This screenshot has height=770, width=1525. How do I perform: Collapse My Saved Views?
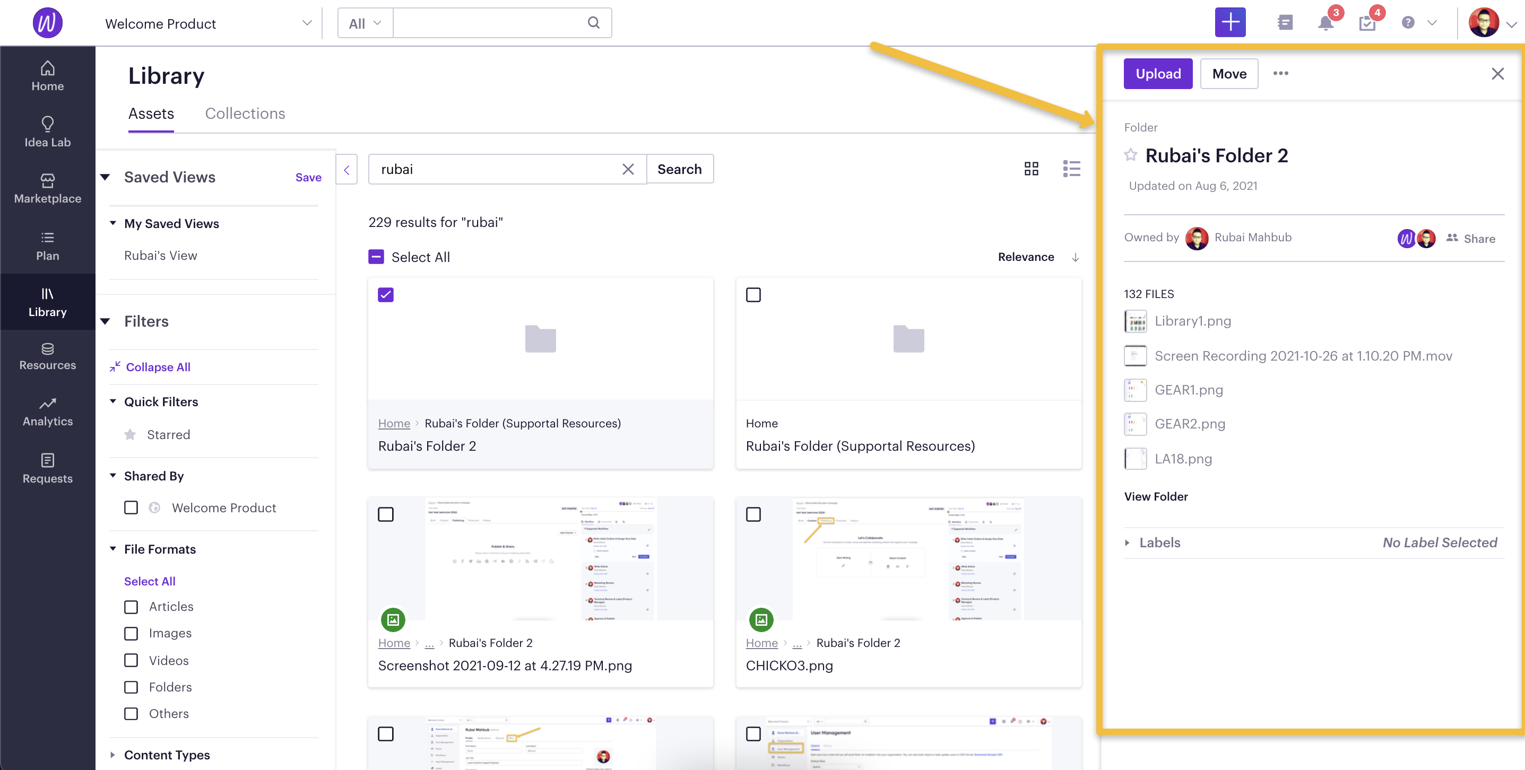tap(112, 223)
